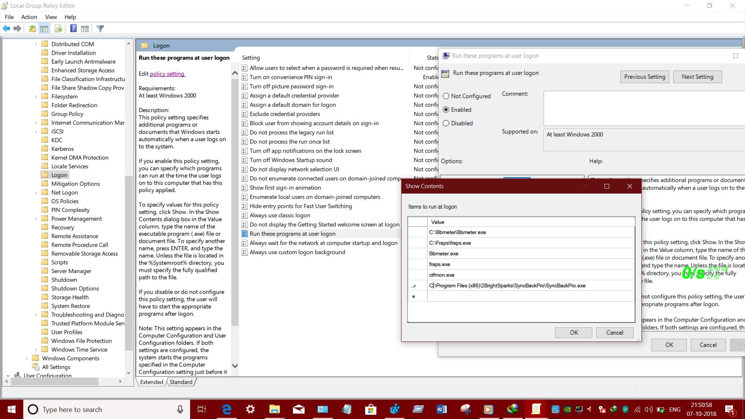745x419 pixels.
Task: Open the Action menu
Action: [x=29, y=17]
